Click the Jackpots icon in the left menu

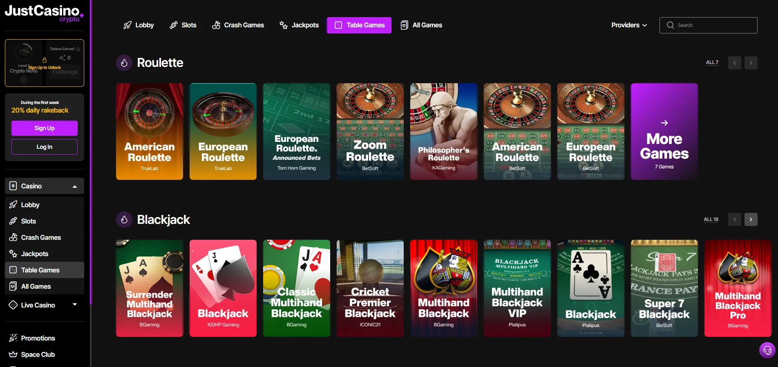[13, 254]
